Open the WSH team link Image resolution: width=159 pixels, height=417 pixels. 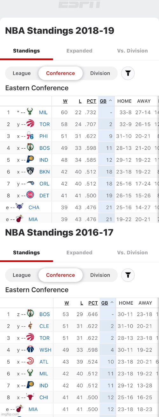(45, 350)
